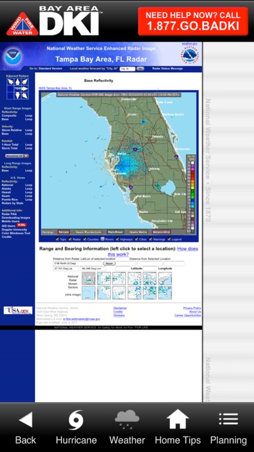254x452 pixels.
Task: Open the Composite reflectivity link
Action: (x=9, y=116)
